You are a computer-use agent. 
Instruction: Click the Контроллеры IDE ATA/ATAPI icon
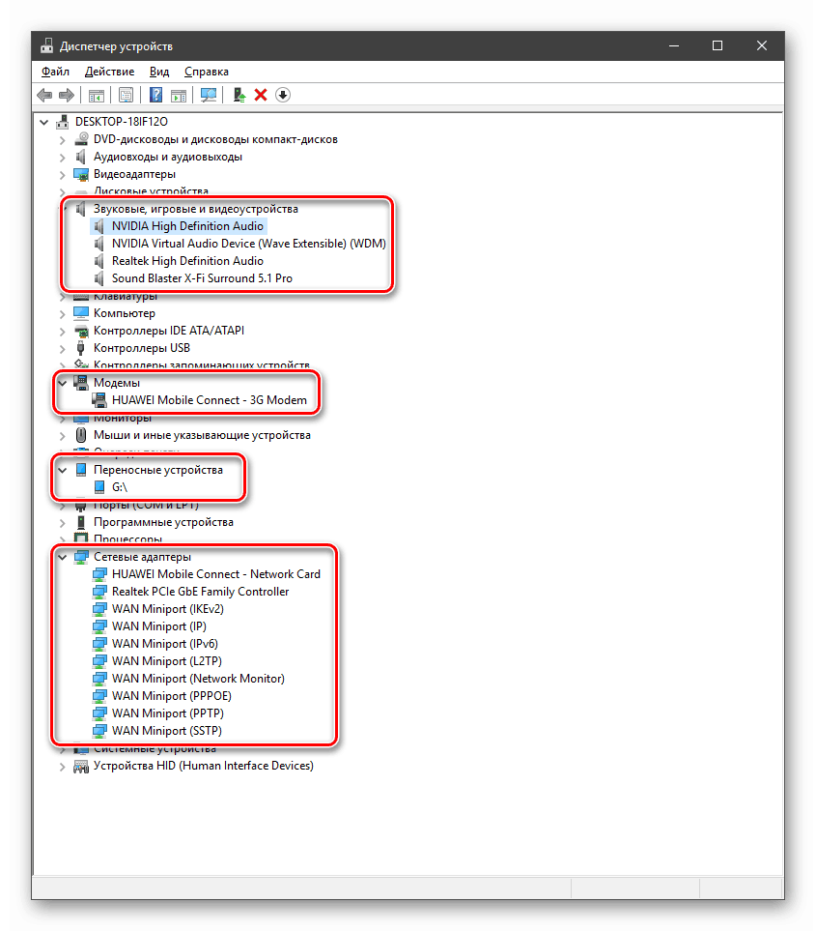[81, 332]
